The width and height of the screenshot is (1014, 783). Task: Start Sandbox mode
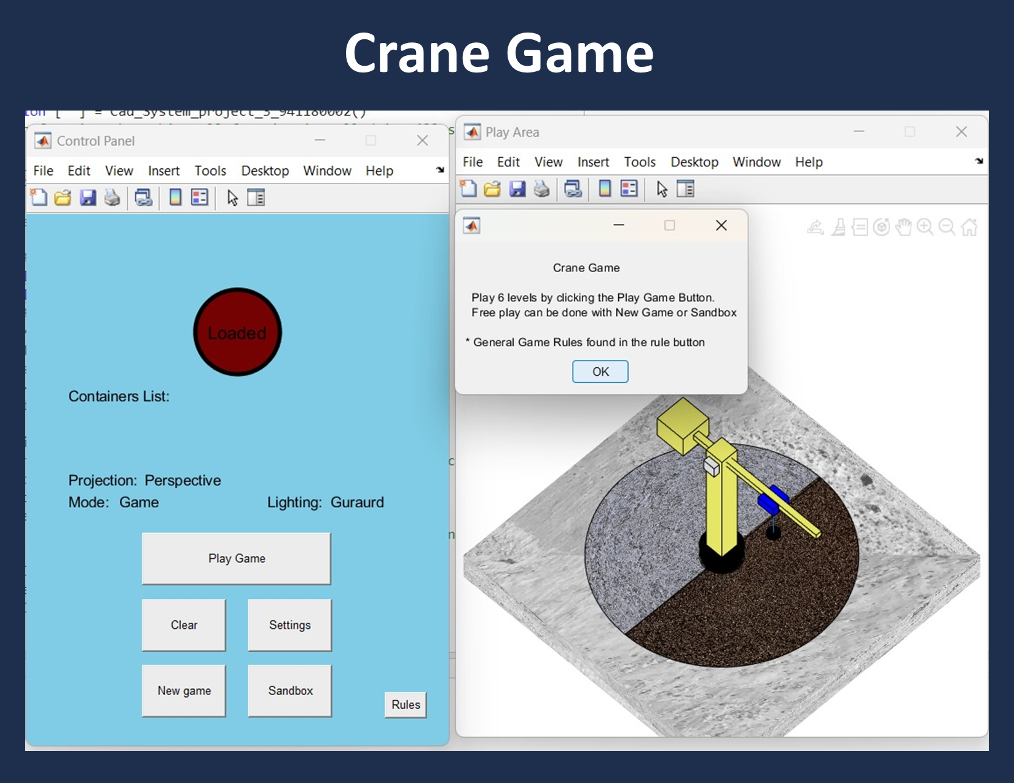click(289, 691)
